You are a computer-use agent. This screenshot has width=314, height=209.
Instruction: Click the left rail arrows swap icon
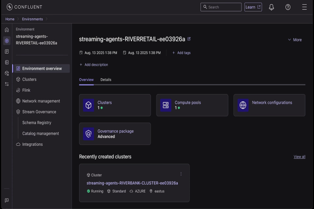point(7,84)
